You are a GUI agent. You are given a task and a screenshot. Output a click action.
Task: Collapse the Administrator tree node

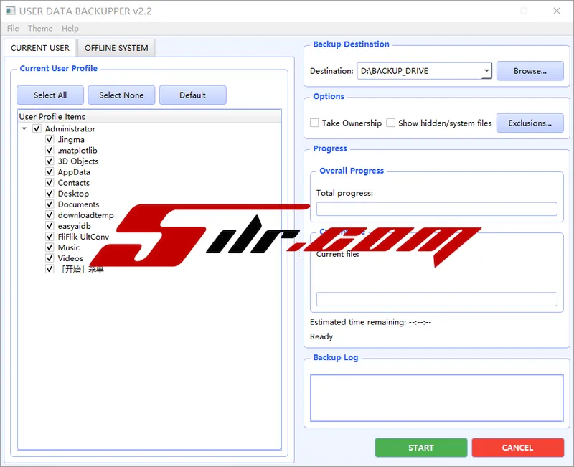click(x=24, y=129)
